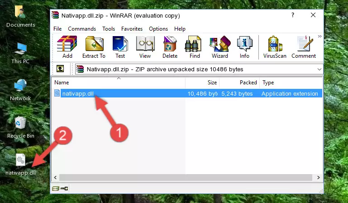Click the View file toolbar icon
Viewport: 348px width, 203px height.
145,47
